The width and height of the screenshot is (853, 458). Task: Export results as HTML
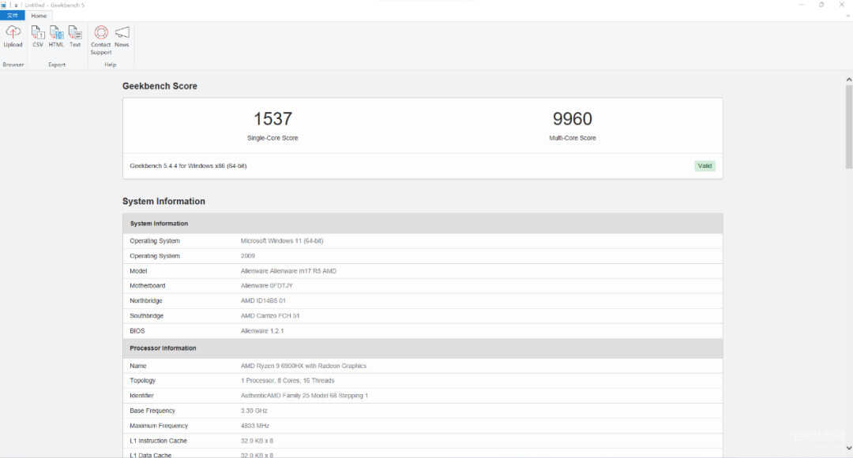56,36
